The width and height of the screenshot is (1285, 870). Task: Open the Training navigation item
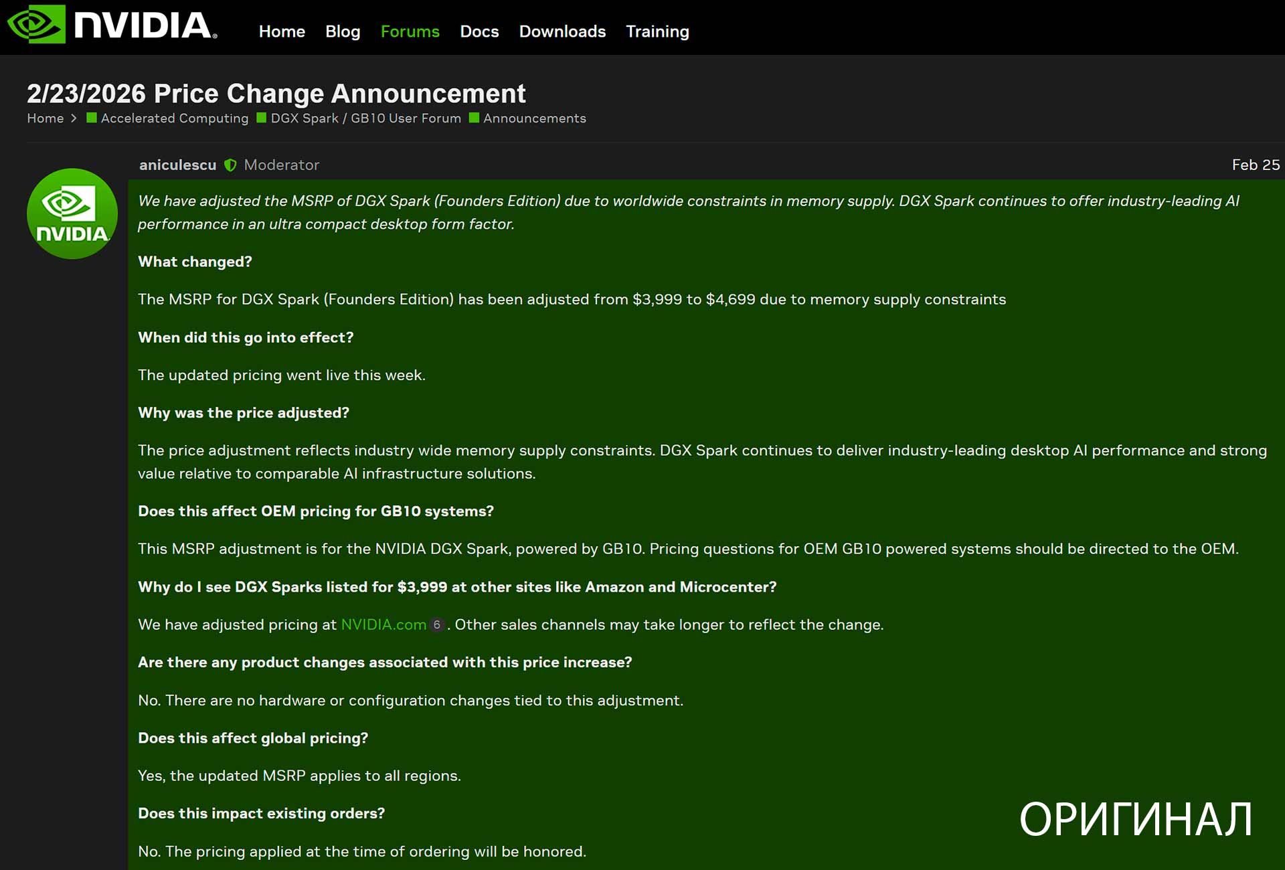click(x=657, y=31)
